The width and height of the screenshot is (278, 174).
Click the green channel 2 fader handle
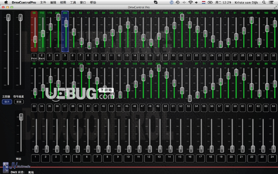pos(43,34)
